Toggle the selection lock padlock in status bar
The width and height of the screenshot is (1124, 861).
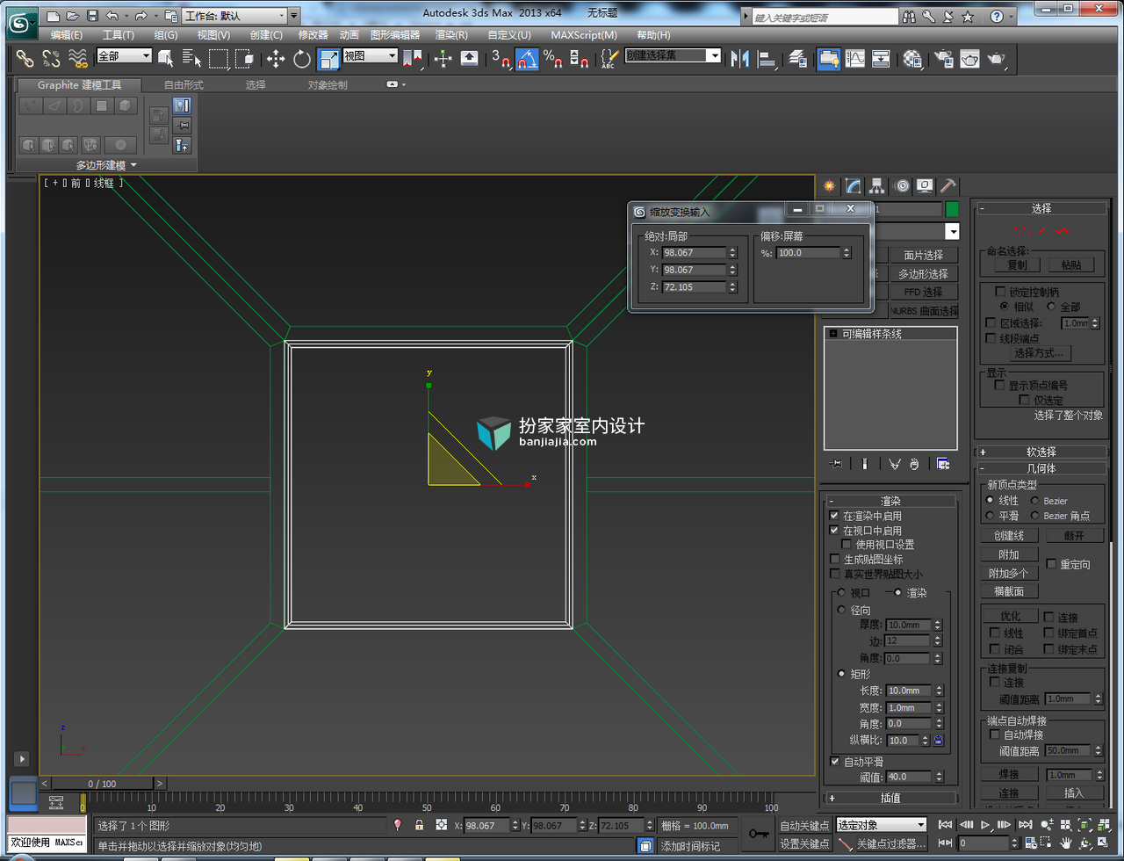tap(420, 825)
